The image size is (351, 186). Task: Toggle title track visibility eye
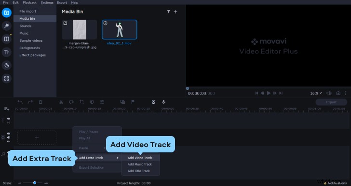[x=9, y=119]
